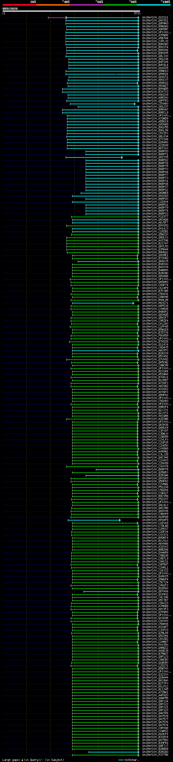Select the hit label UniRef100_B9N1W3
Image resolution: width=173 pixels, height=762 pixels.
coord(155,26)
